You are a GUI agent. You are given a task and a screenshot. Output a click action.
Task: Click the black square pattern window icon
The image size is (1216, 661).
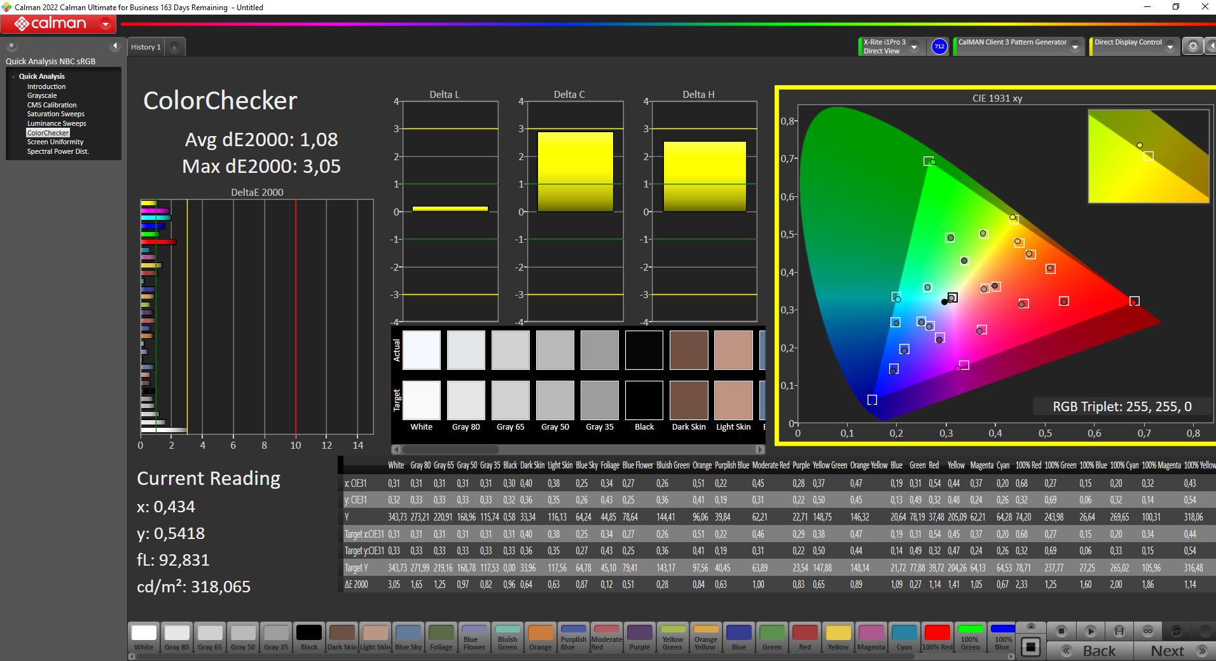1031,647
